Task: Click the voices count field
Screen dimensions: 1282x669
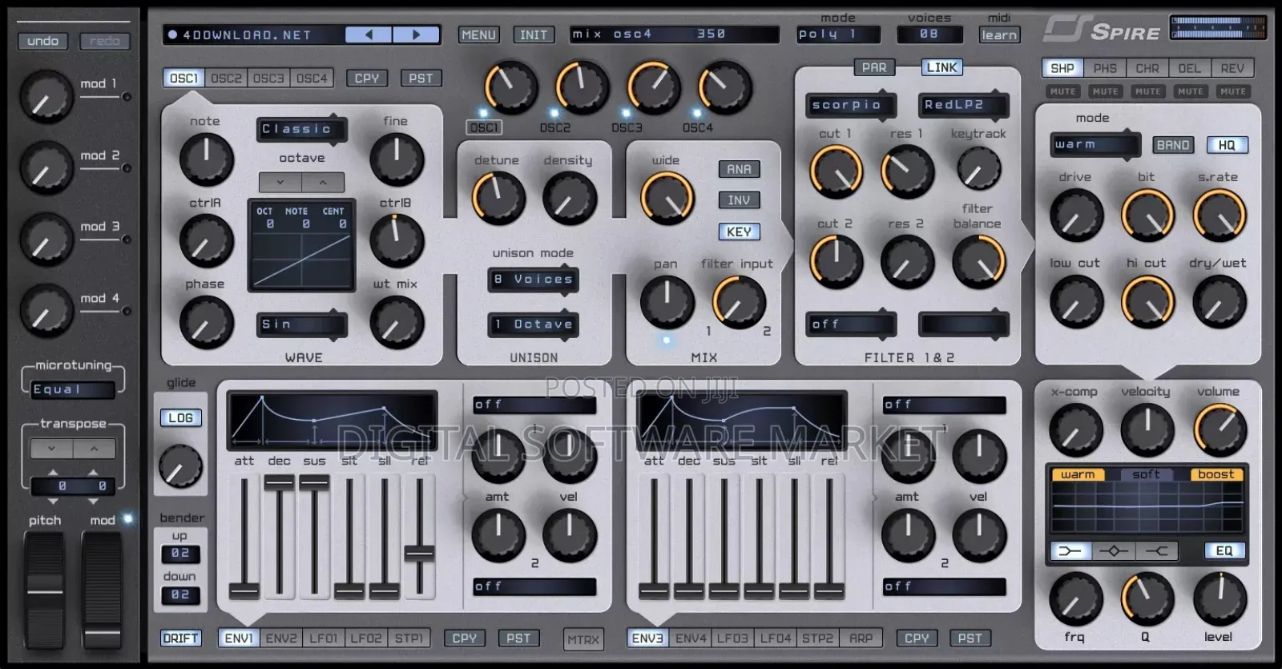Action: [929, 34]
